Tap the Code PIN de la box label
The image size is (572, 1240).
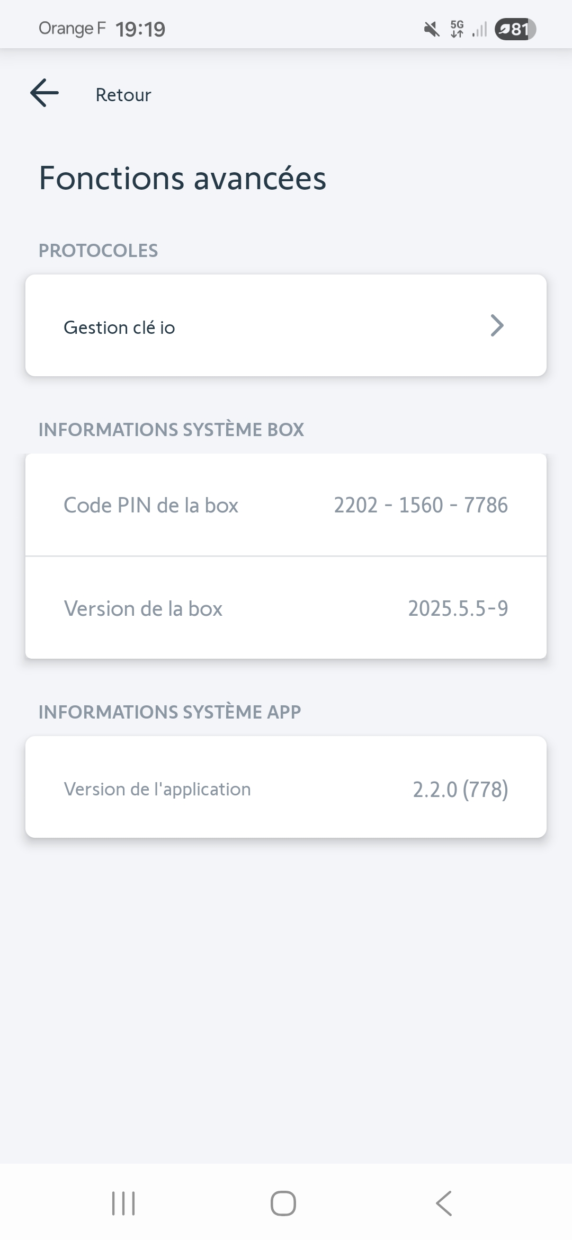coord(151,505)
